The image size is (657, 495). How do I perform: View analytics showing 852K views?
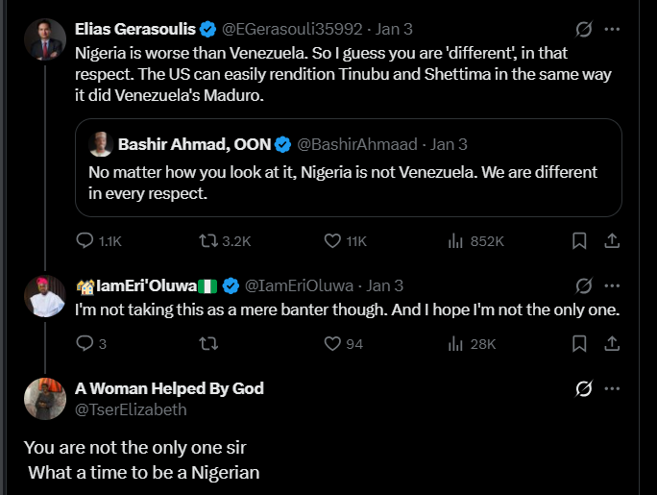pyautogui.click(x=456, y=241)
